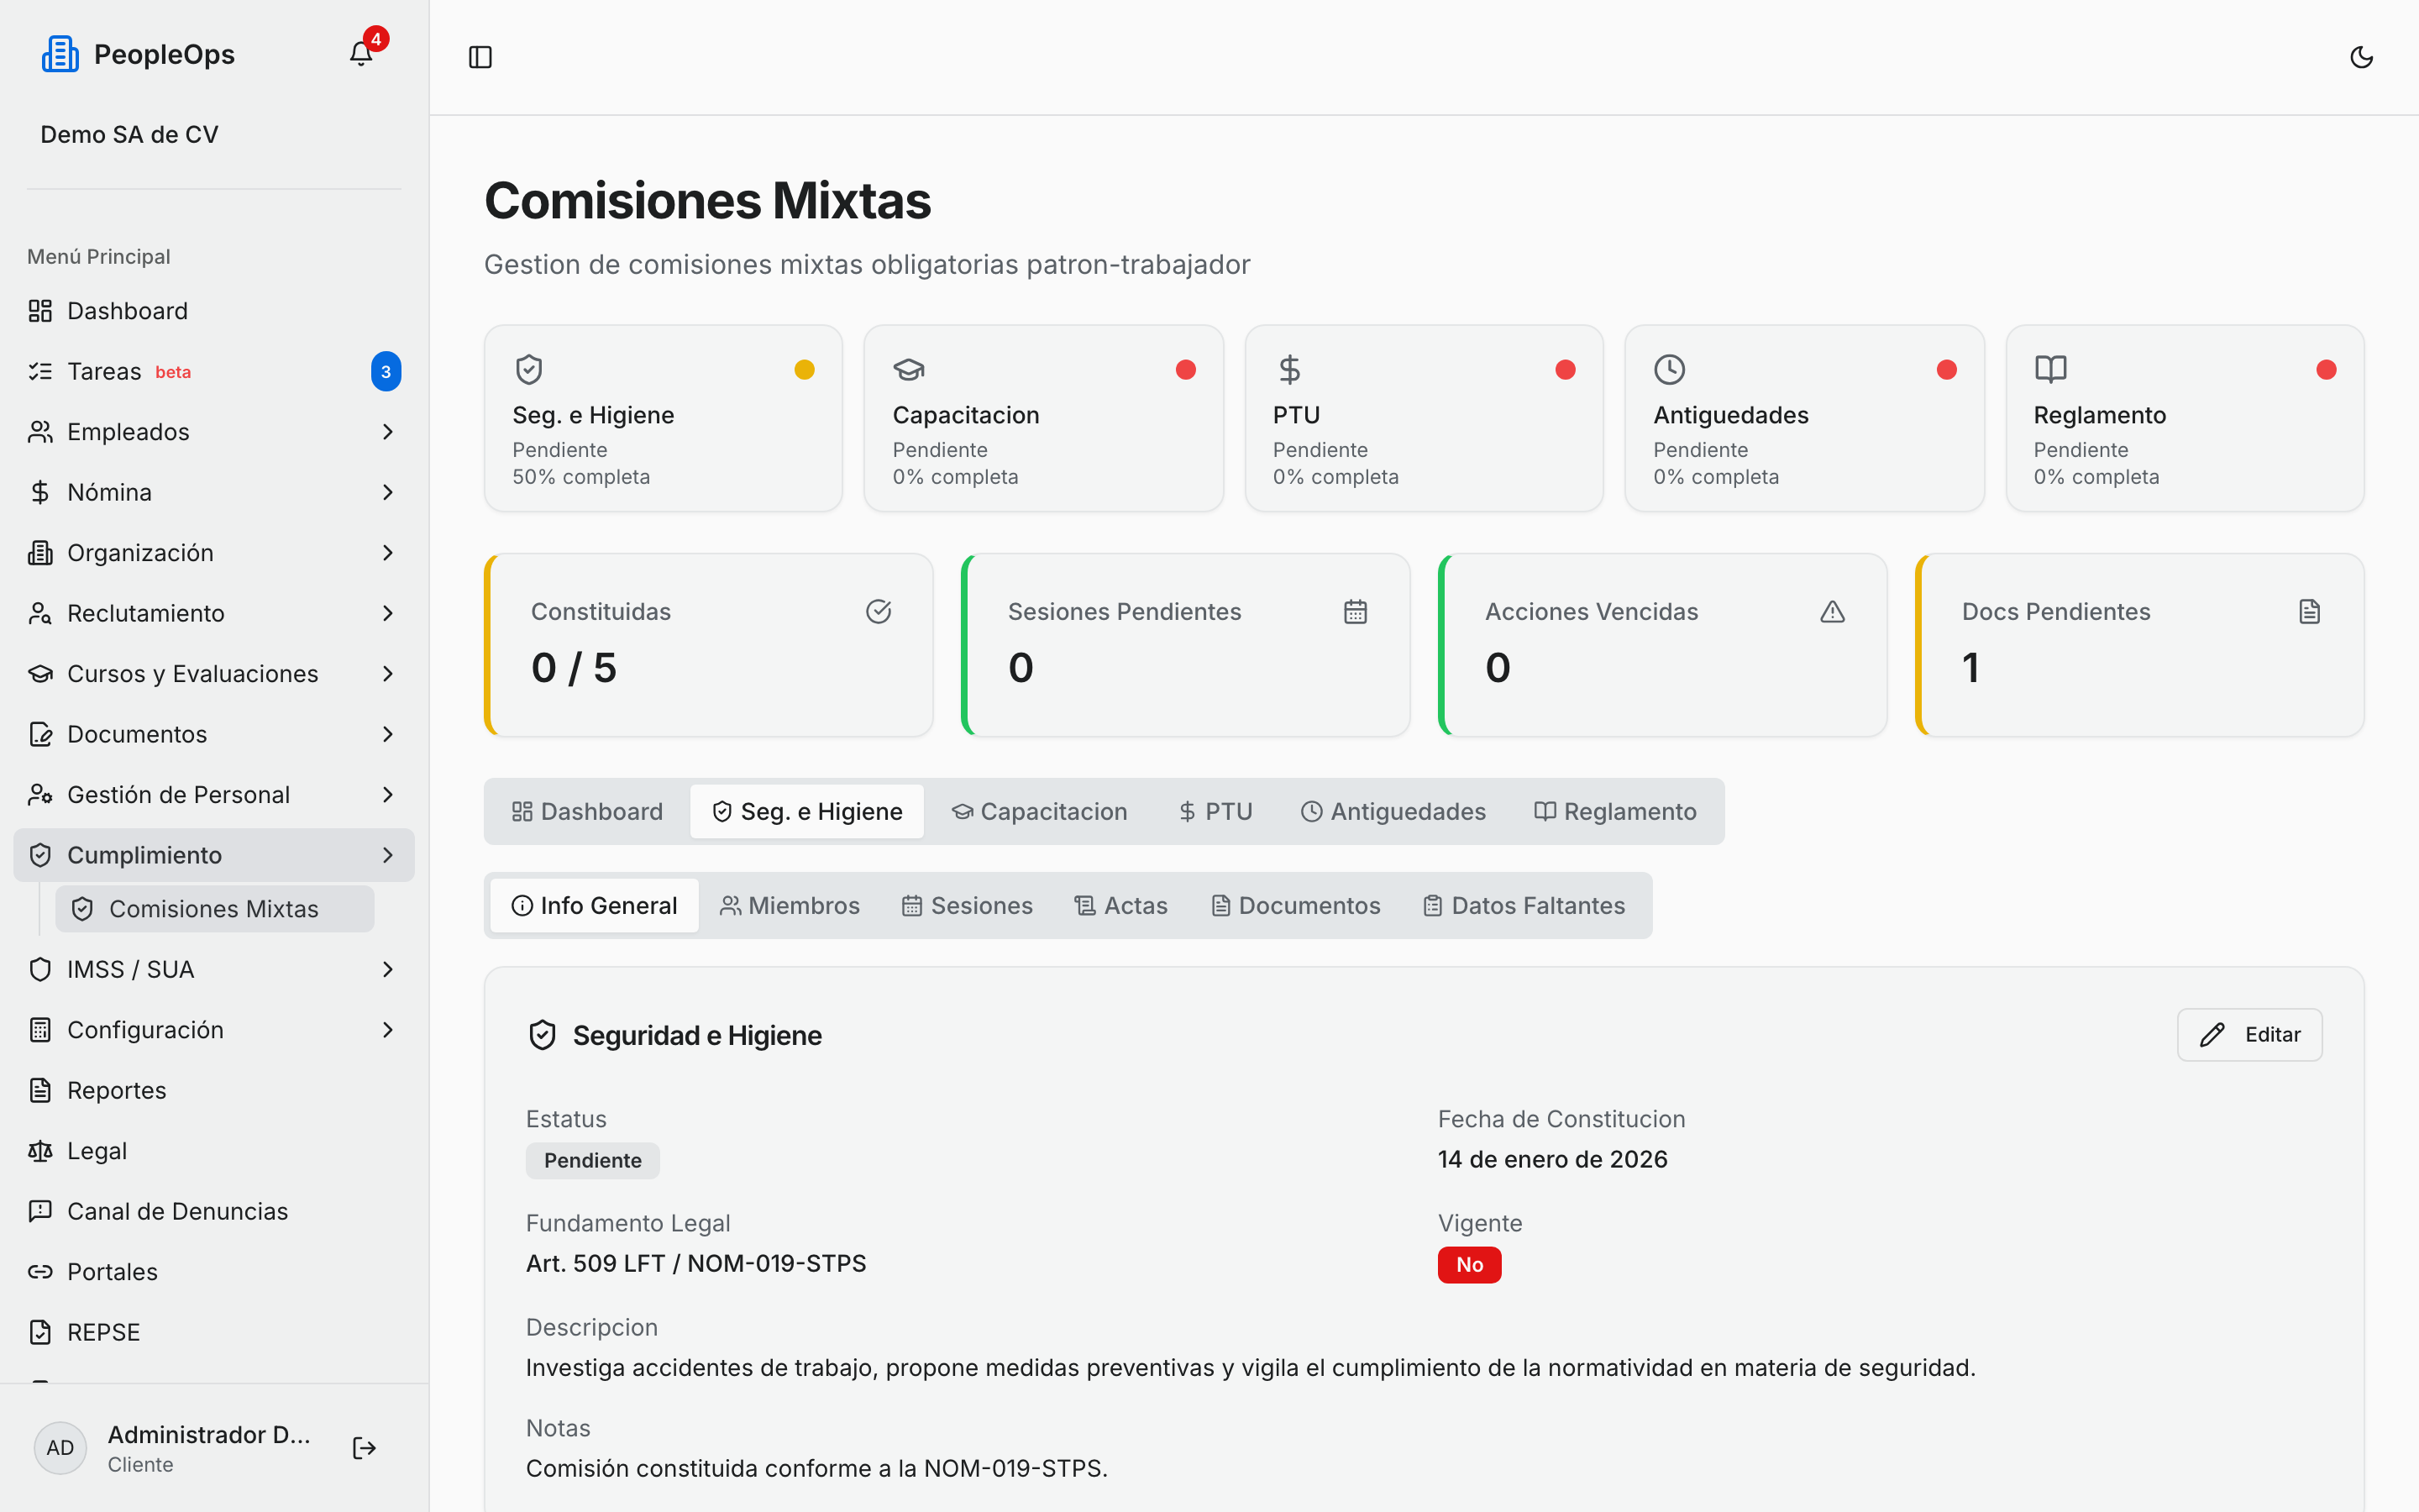Click the red No vigente badge
Image resolution: width=2419 pixels, height=1512 pixels.
[x=1469, y=1264]
